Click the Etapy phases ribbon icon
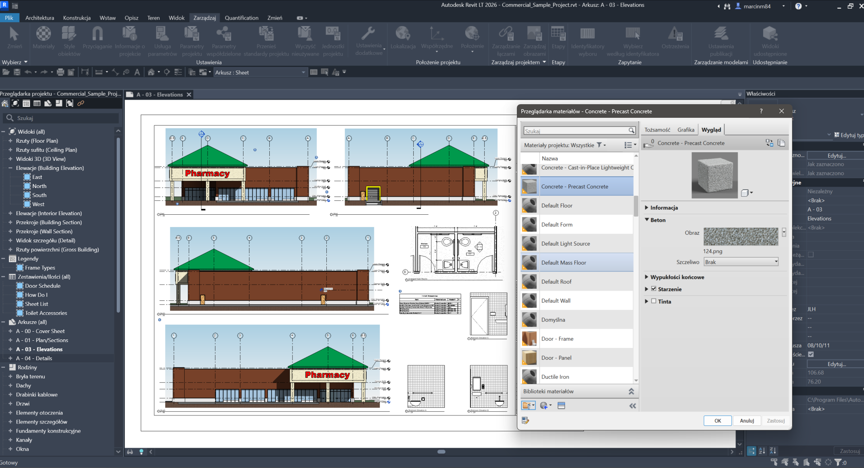The width and height of the screenshot is (864, 468). (x=558, y=37)
